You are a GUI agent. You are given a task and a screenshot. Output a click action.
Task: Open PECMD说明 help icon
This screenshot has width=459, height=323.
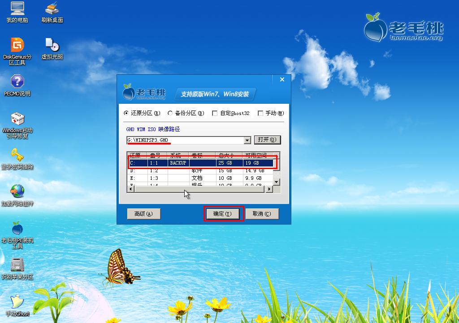[x=17, y=82]
